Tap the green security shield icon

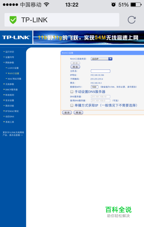13,20
